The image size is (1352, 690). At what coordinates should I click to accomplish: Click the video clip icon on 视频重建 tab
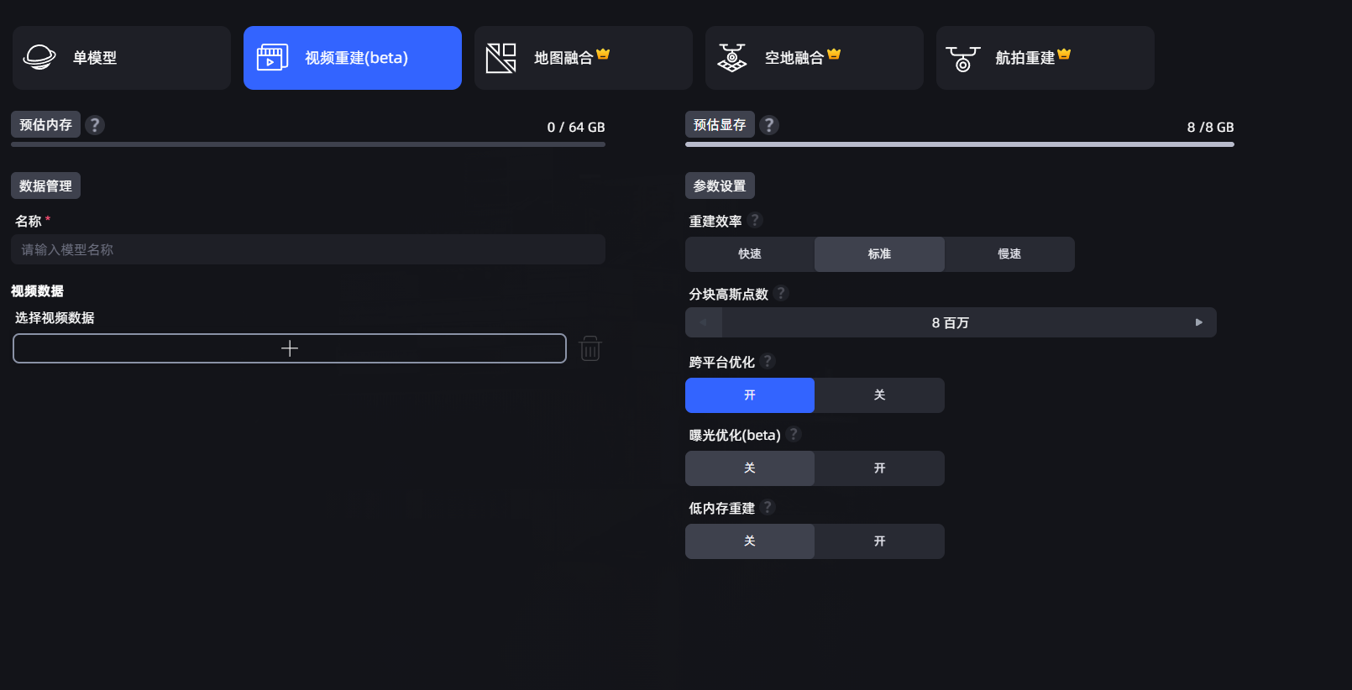click(272, 58)
